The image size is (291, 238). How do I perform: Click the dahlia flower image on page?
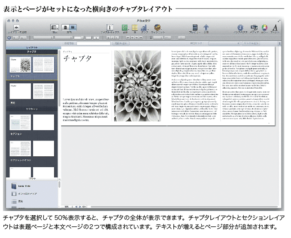[x=137, y=86]
